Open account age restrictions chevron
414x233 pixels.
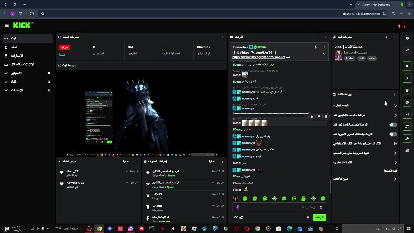click(395, 153)
